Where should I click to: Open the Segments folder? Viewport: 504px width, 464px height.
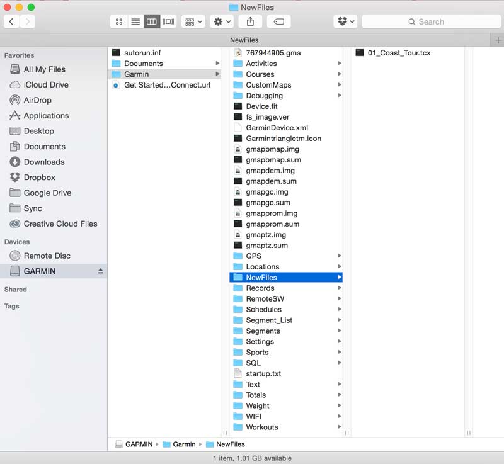coord(286,331)
